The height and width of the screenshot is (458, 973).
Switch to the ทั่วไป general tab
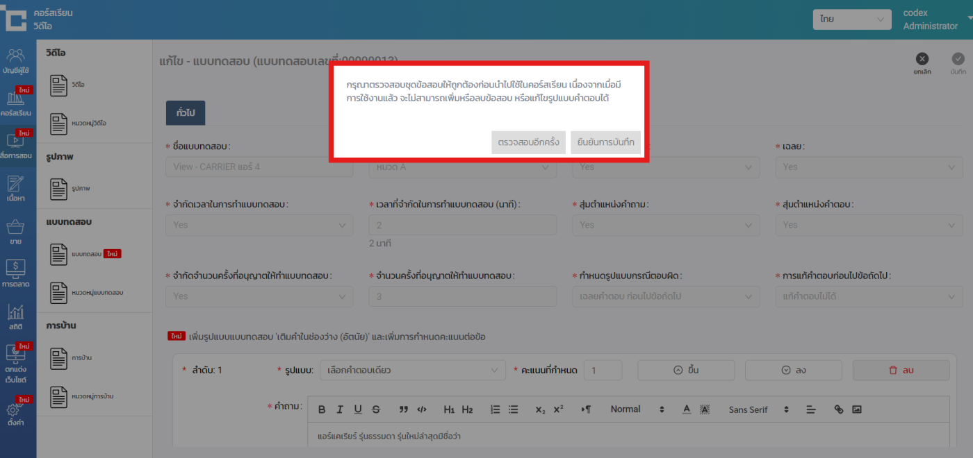point(185,112)
